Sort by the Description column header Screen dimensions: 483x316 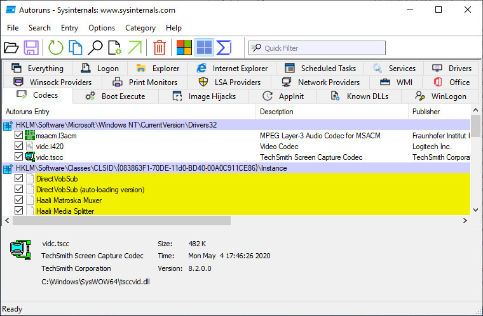(277, 112)
